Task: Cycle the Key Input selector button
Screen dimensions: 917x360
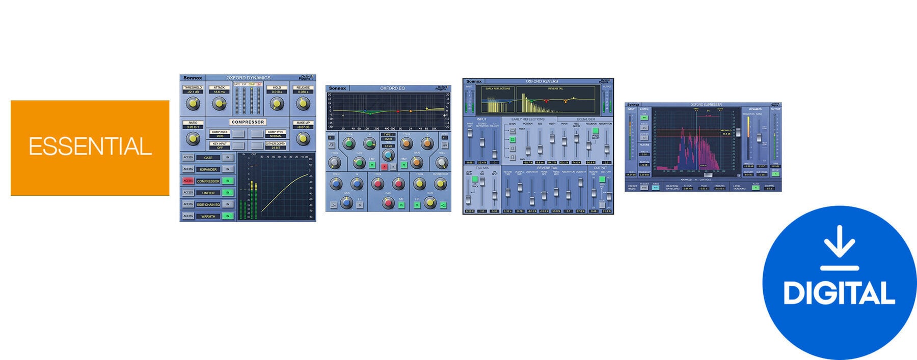Action: (x=239, y=145)
